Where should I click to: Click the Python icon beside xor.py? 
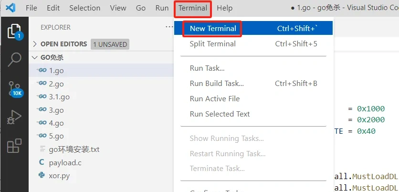[42, 175]
